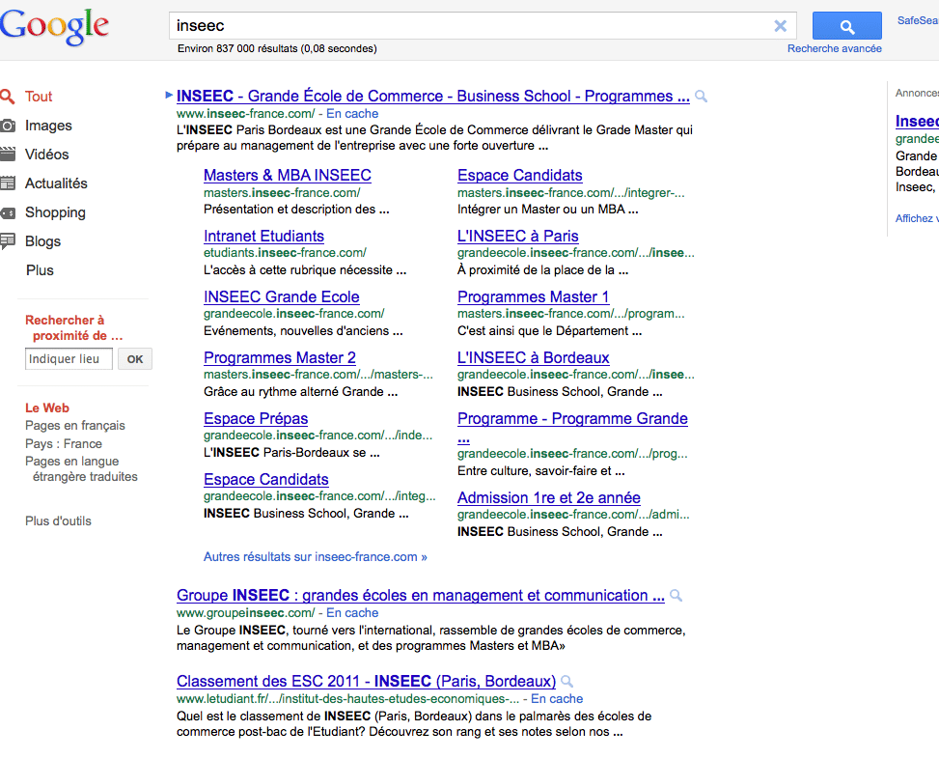Click the red magnifier icon beside Tout
The image size is (939, 759).
point(7,97)
